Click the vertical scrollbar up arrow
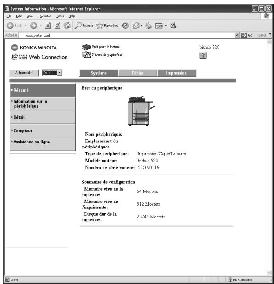This screenshot has width=274, height=284. click(269, 42)
